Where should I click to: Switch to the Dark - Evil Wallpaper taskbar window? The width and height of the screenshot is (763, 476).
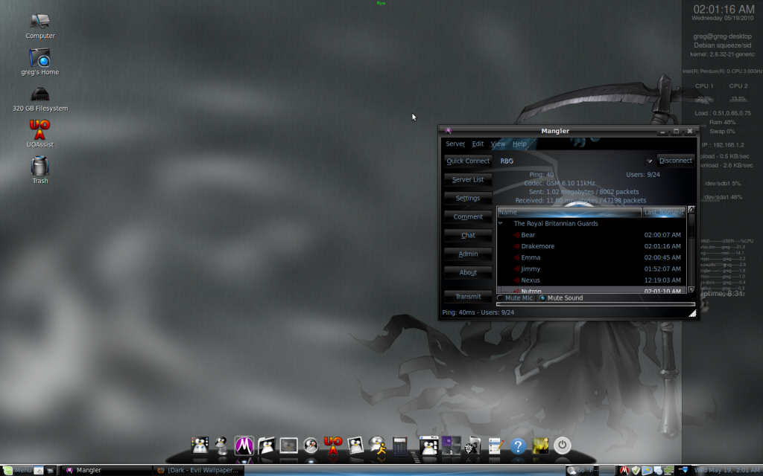(x=198, y=470)
